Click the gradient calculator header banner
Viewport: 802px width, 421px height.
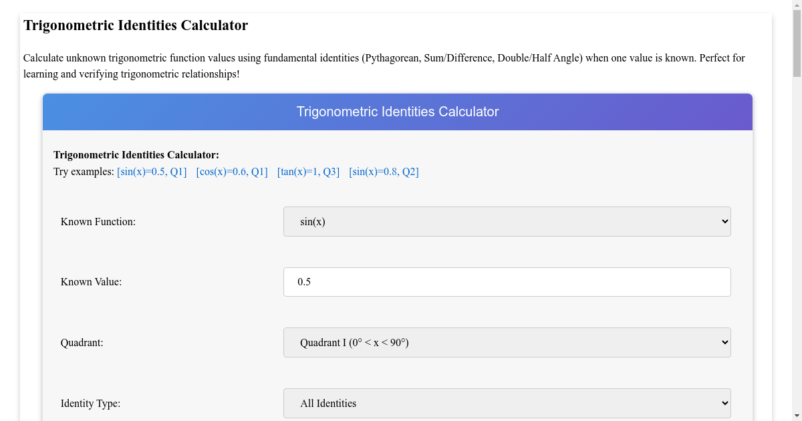(x=398, y=112)
